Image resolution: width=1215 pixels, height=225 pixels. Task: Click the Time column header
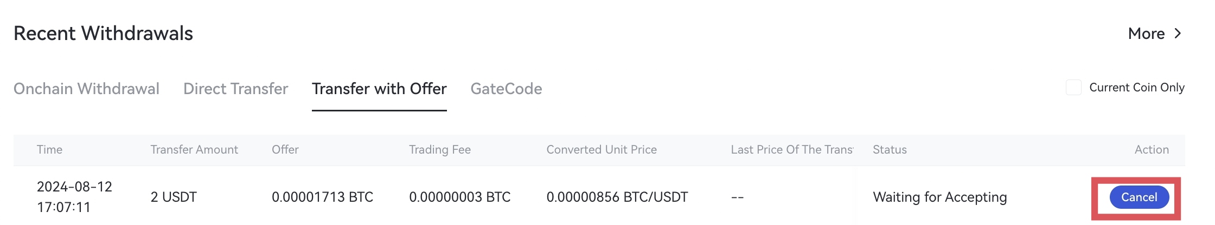point(49,150)
